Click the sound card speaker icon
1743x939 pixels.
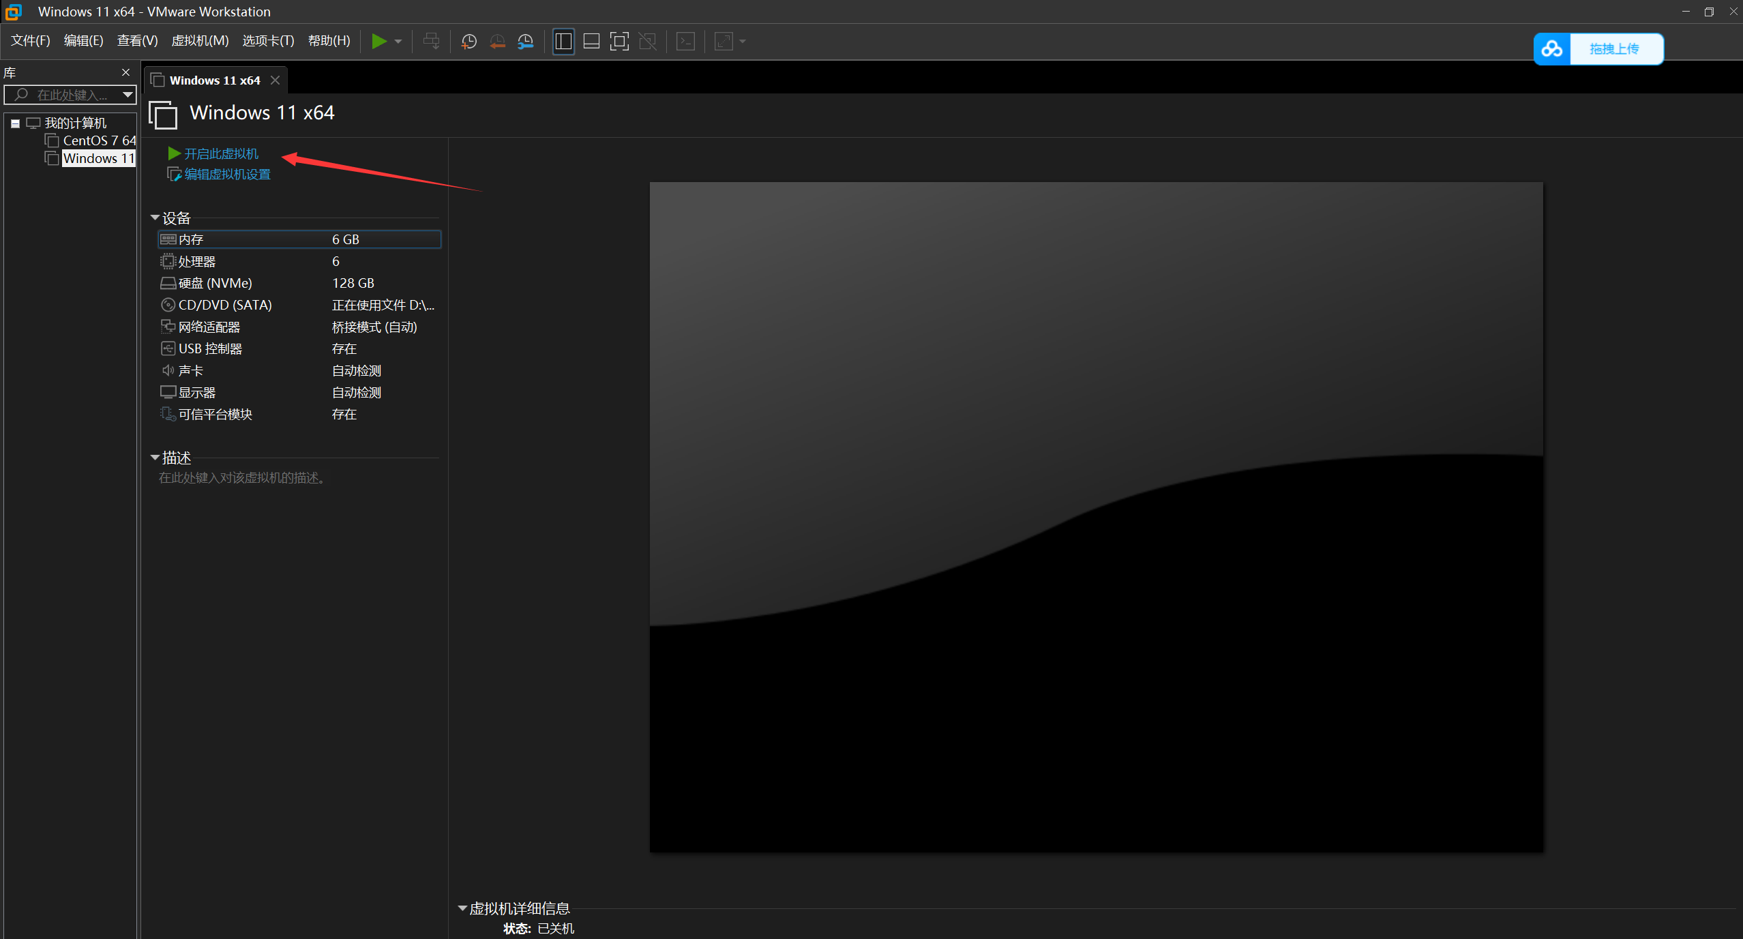168,370
